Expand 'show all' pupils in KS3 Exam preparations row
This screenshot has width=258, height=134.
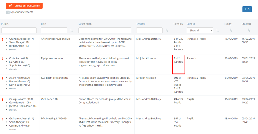[x=13, y=89]
